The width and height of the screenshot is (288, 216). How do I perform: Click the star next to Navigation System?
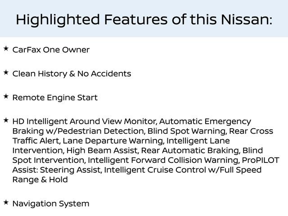click(x=6, y=202)
